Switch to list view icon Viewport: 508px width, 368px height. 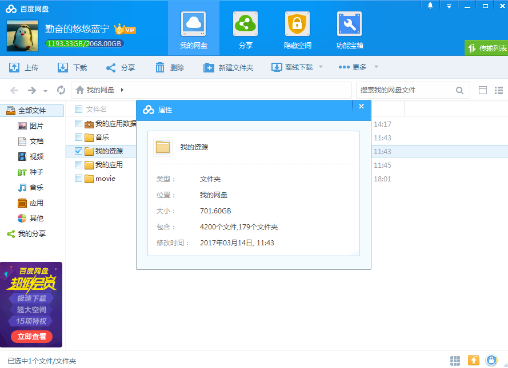tap(499, 90)
